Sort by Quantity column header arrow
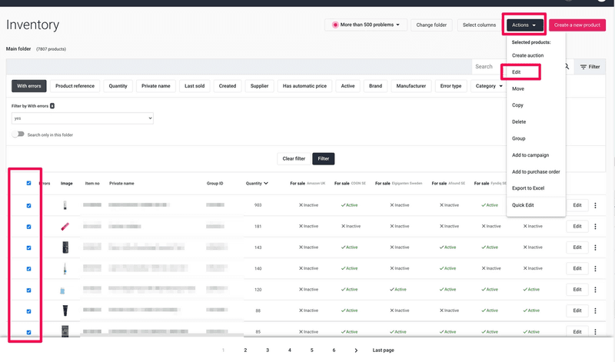This screenshot has height=362, width=615. coord(266,183)
